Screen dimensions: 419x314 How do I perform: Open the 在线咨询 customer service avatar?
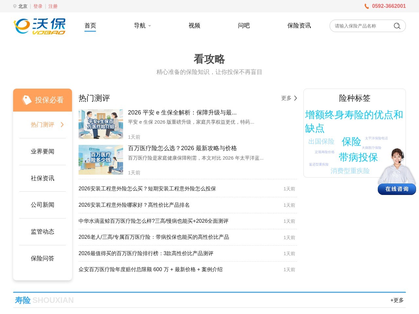click(x=397, y=166)
